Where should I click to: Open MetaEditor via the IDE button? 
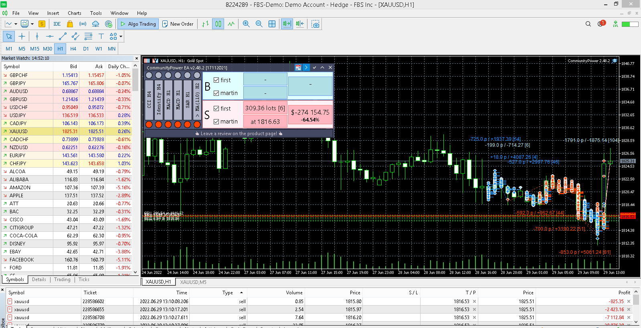57,24
